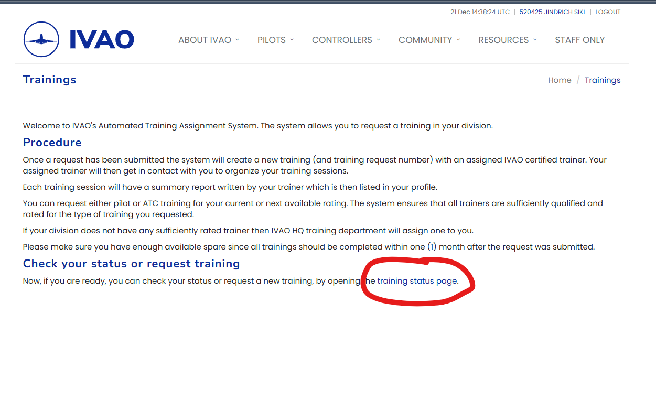
Task: Click the Trainings page title
Action: click(x=50, y=80)
